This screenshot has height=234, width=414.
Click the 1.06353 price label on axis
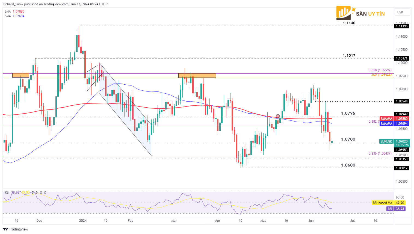(x=402, y=159)
